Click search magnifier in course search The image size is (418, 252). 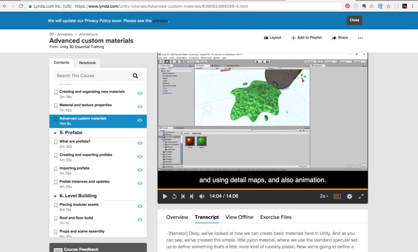tap(136, 76)
